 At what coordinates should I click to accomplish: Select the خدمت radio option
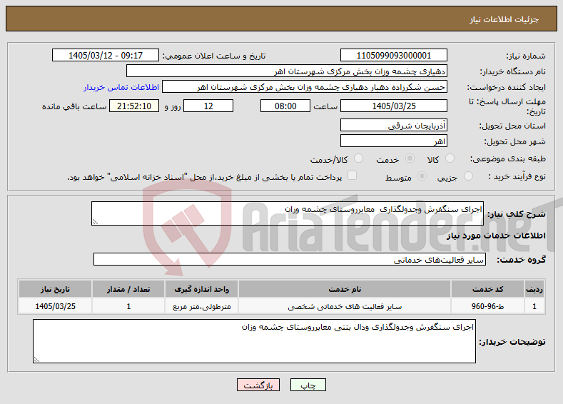click(x=410, y=158)
